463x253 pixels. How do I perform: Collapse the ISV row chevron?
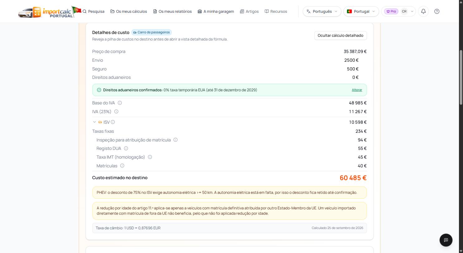tap(94, 122)
